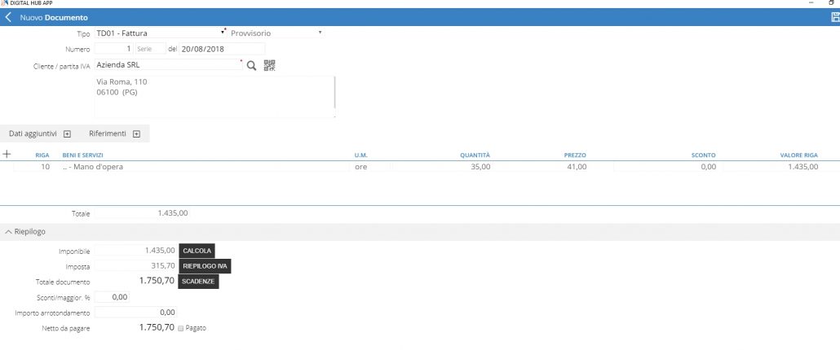Image resolution: width=840 pixels, height=350 pixels.
Task: Click the address box scrollbar
Action: (x=335, y=91)
